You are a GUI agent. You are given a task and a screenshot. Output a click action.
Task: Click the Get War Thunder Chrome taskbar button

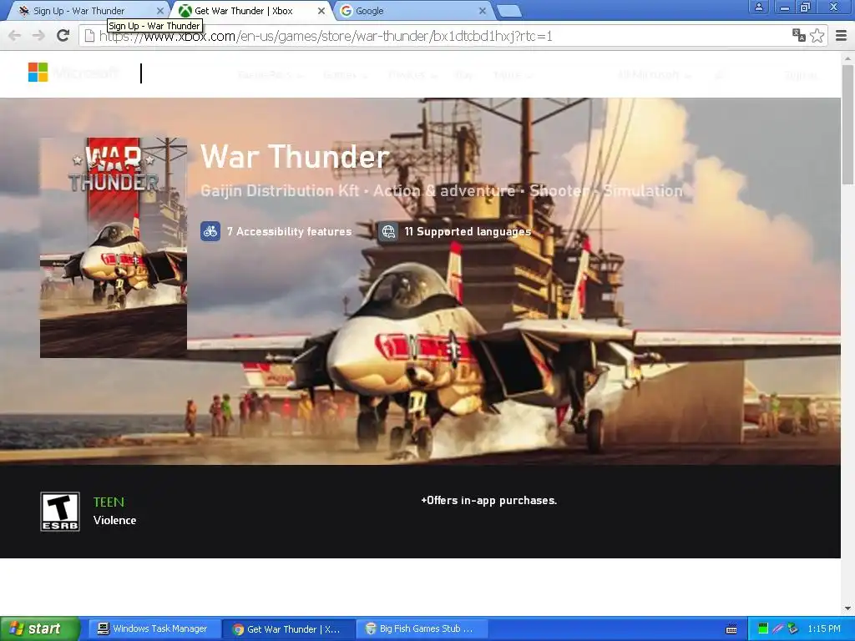pos(288,629)
